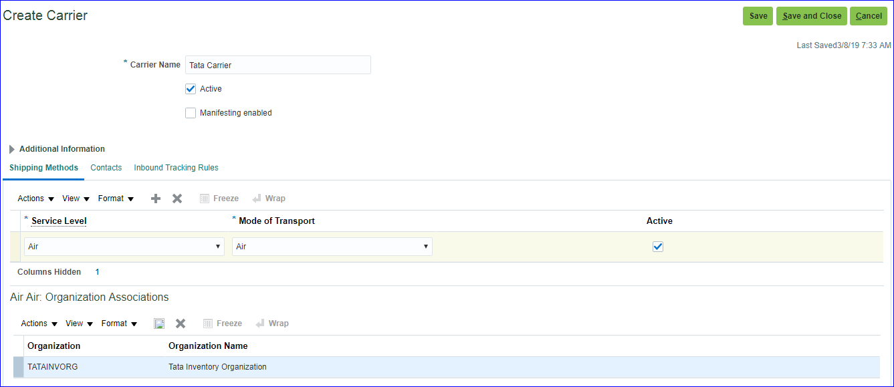
Task: Enable the Manifesting enabled checkbox
Action: tap(191, 113)
